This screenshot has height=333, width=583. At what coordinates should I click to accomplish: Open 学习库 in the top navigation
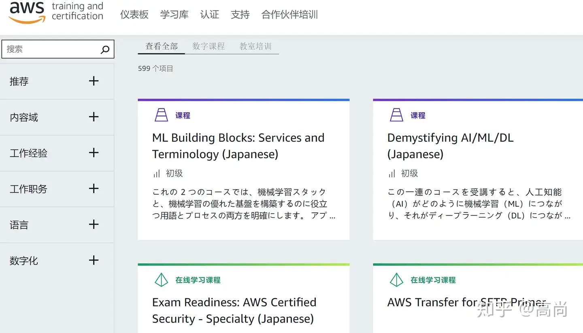pos(174,15)
